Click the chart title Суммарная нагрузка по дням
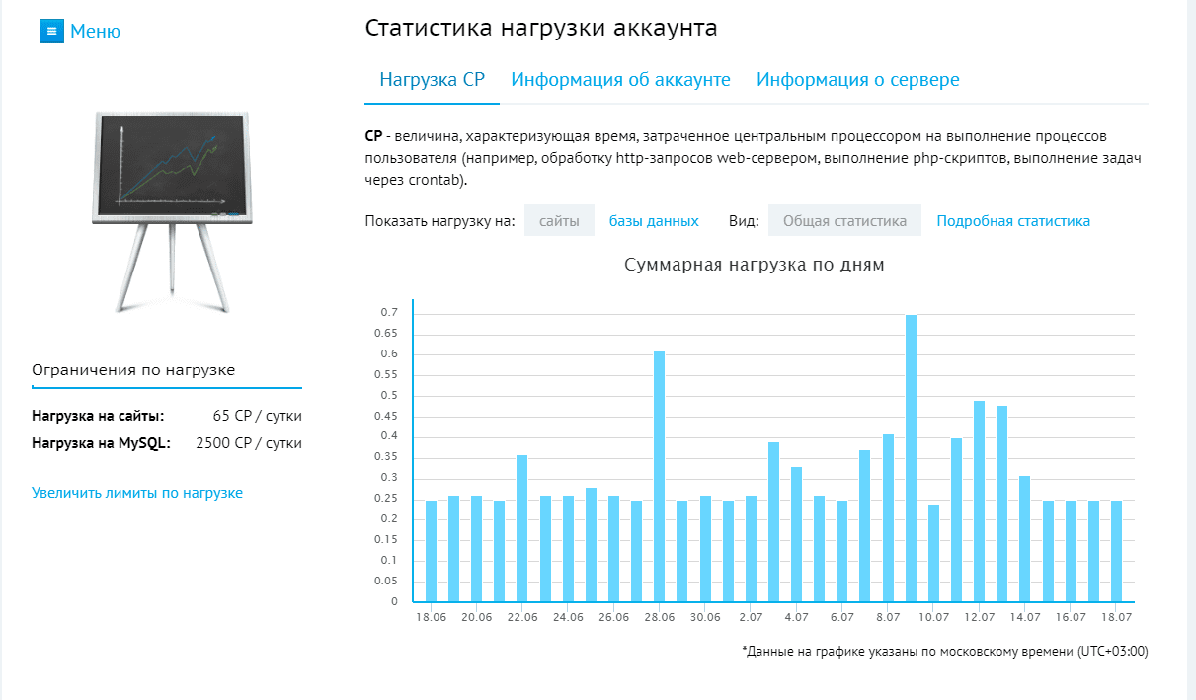This screenshot has height=700, width=1196. [x=755, y=265]
